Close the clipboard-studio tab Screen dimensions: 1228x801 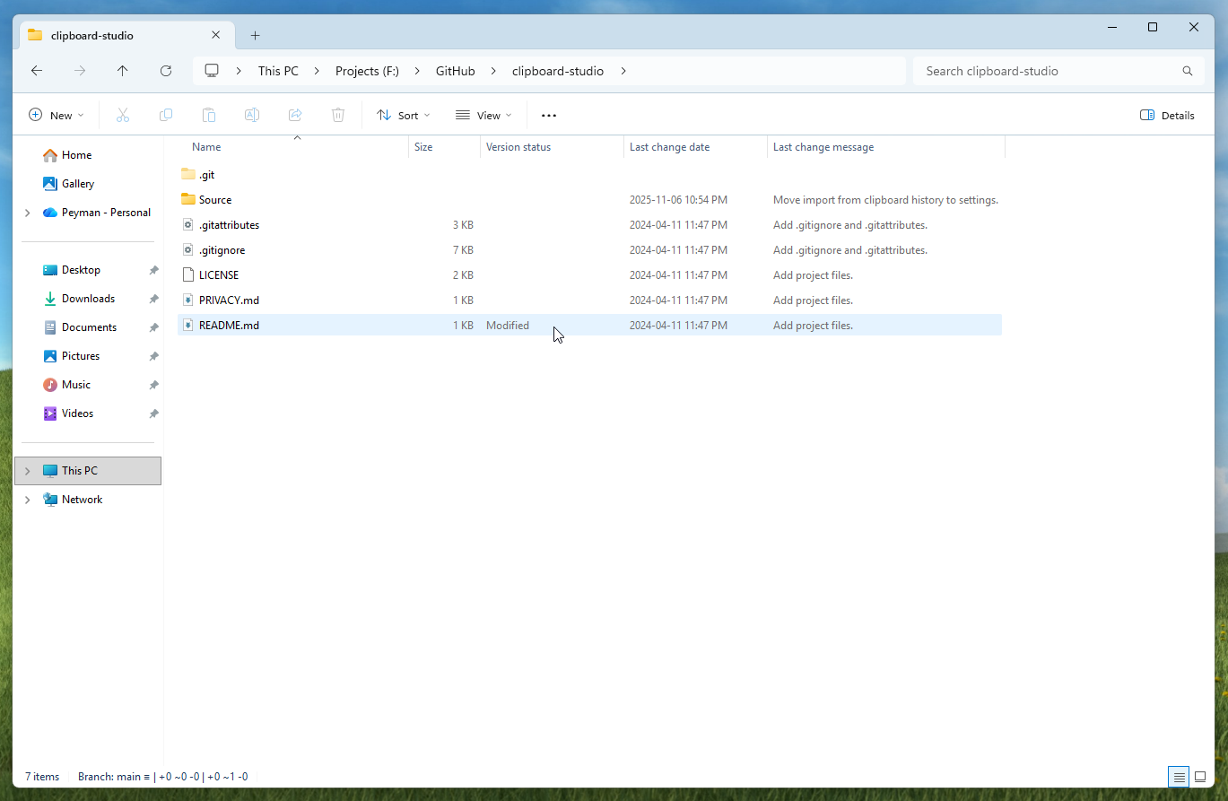216,35
